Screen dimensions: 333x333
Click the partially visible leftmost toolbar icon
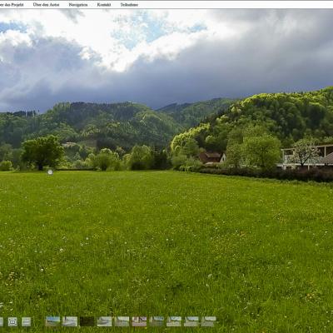coord(2,321)
